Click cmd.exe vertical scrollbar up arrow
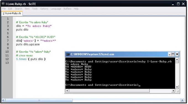188x104 pixels. [x=177, y=59]
